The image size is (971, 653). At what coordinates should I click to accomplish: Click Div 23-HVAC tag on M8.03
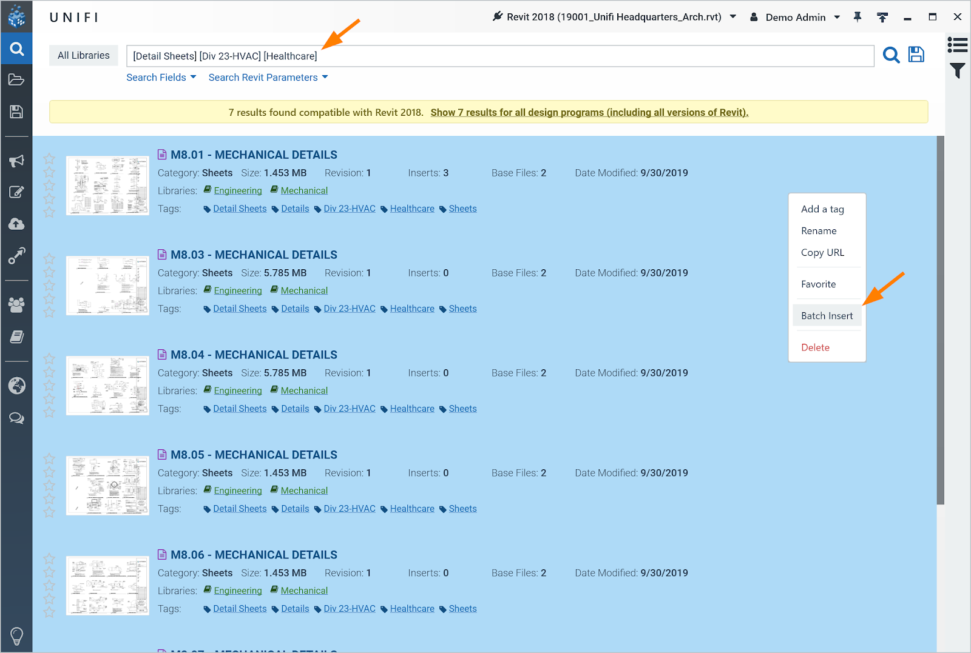350,309
